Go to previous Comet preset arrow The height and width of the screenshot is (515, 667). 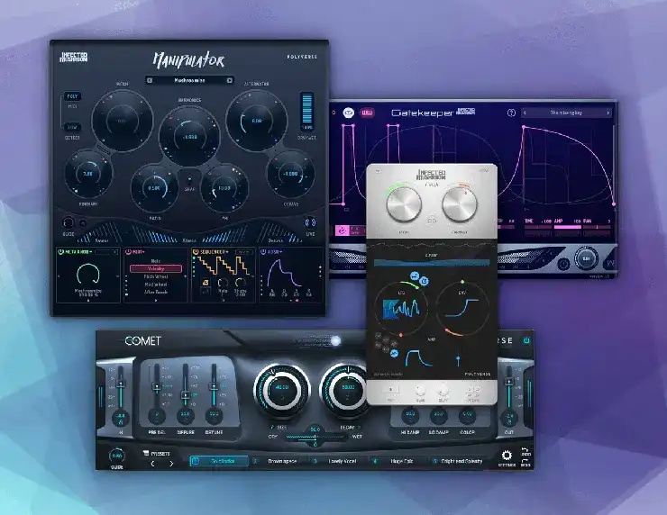pyautogui.click(x=152, y=464)
